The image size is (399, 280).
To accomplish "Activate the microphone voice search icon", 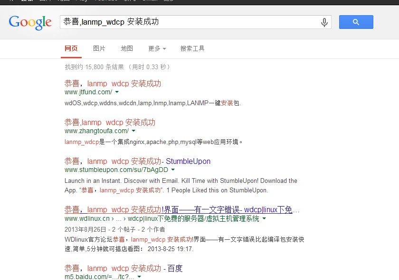I will point(324,22).
